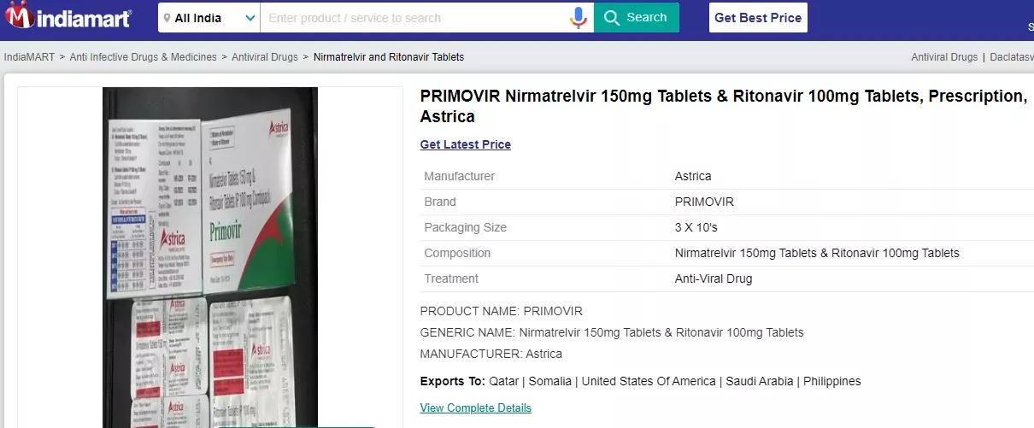This screenshot has width=1034, height=428.
Task: Click the Exports To countries line
Action: pyautogui.click(x=640, y=381)
